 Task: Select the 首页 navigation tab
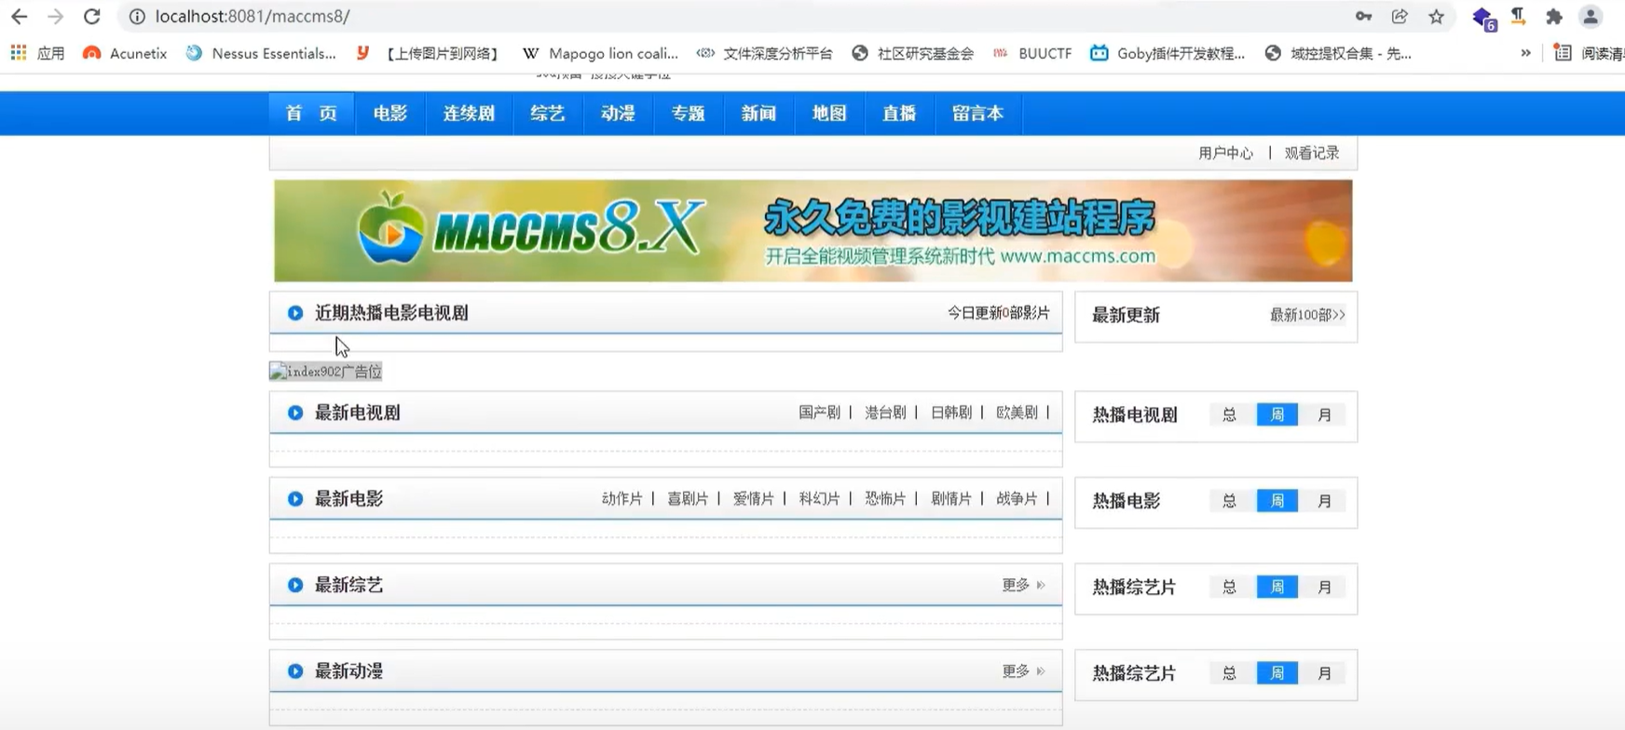(311, 114)
